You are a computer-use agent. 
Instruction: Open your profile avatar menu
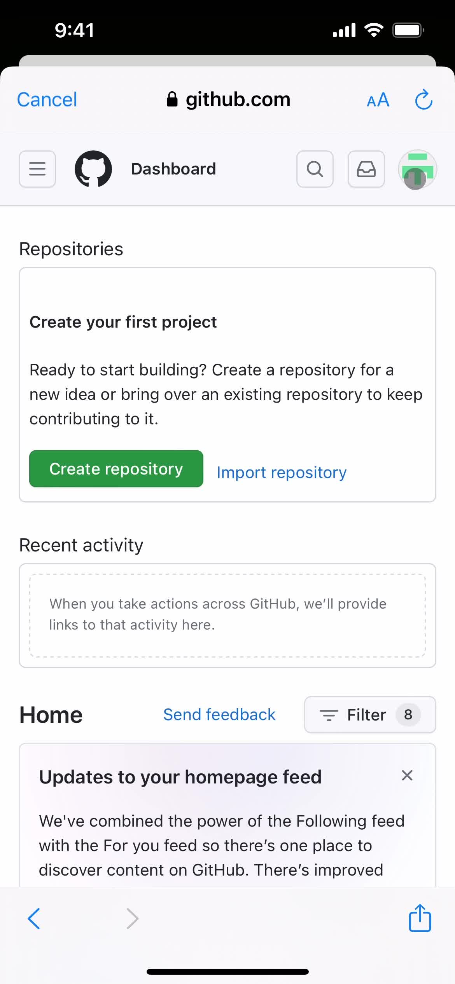(417, 169)
